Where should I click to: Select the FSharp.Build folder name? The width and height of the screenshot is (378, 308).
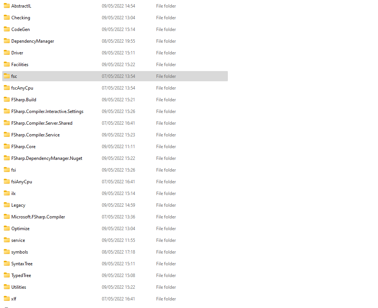[24, 99]
